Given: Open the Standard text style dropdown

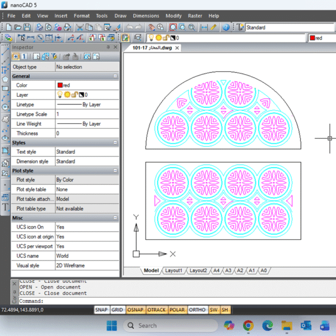Looking at the screenshot, I should [x=280, y=27].
